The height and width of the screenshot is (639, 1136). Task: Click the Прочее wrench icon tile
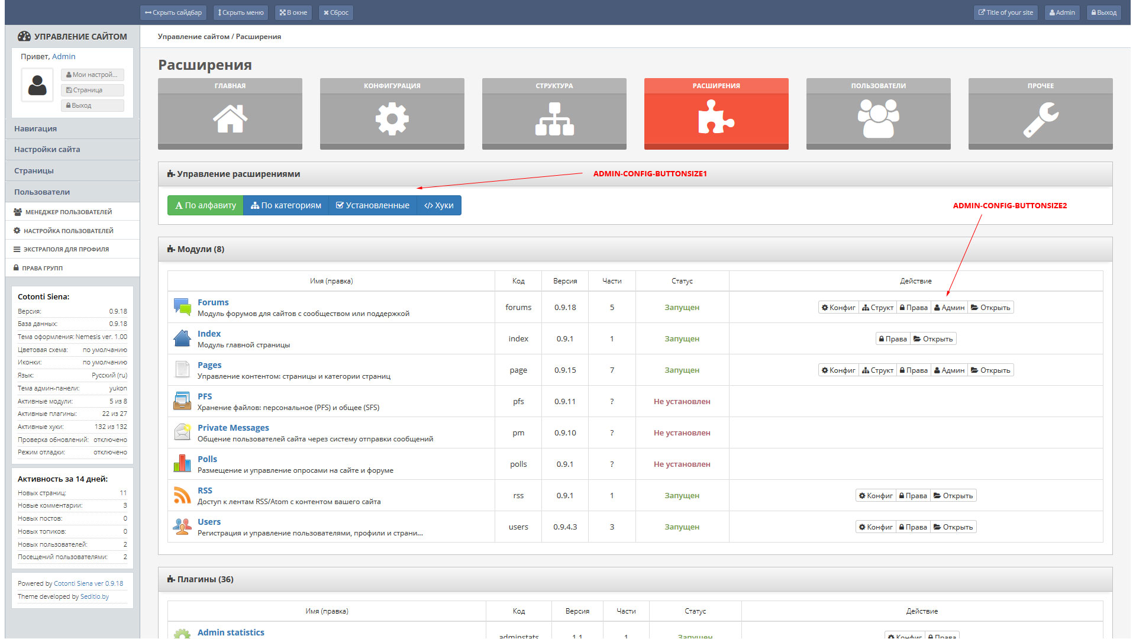1040,118
